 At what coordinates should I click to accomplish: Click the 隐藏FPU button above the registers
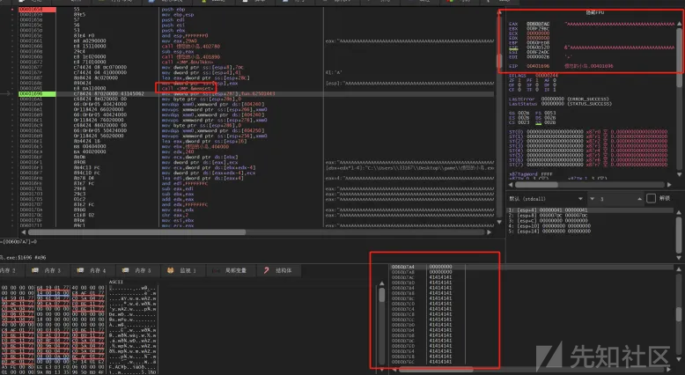pyautogui.click(x=594, y=12)
